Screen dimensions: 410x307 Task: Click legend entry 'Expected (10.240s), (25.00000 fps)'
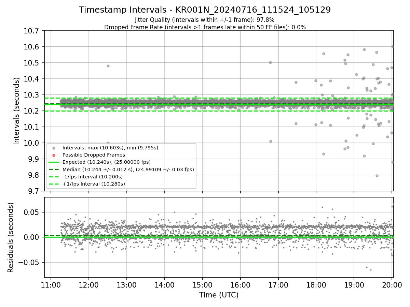[107, 162]
